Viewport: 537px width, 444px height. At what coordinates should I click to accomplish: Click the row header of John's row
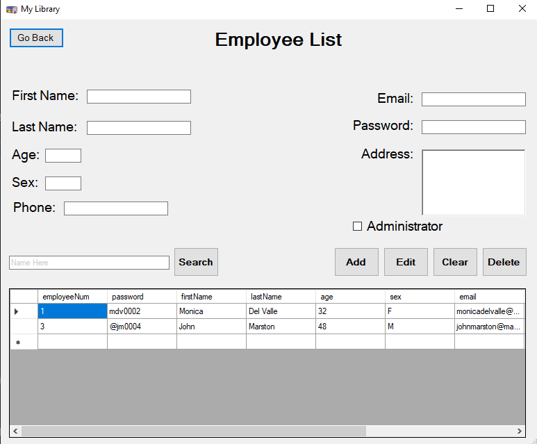click(24, 327)
